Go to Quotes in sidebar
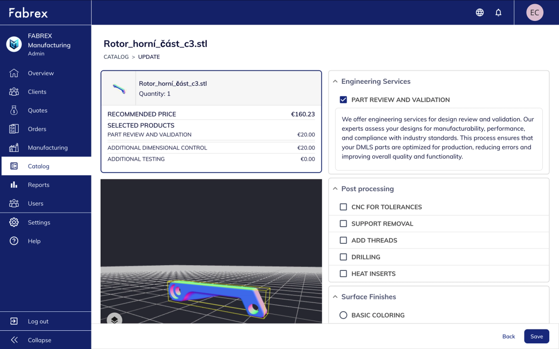This screenshot has width=559, height=349. (46, 110)
